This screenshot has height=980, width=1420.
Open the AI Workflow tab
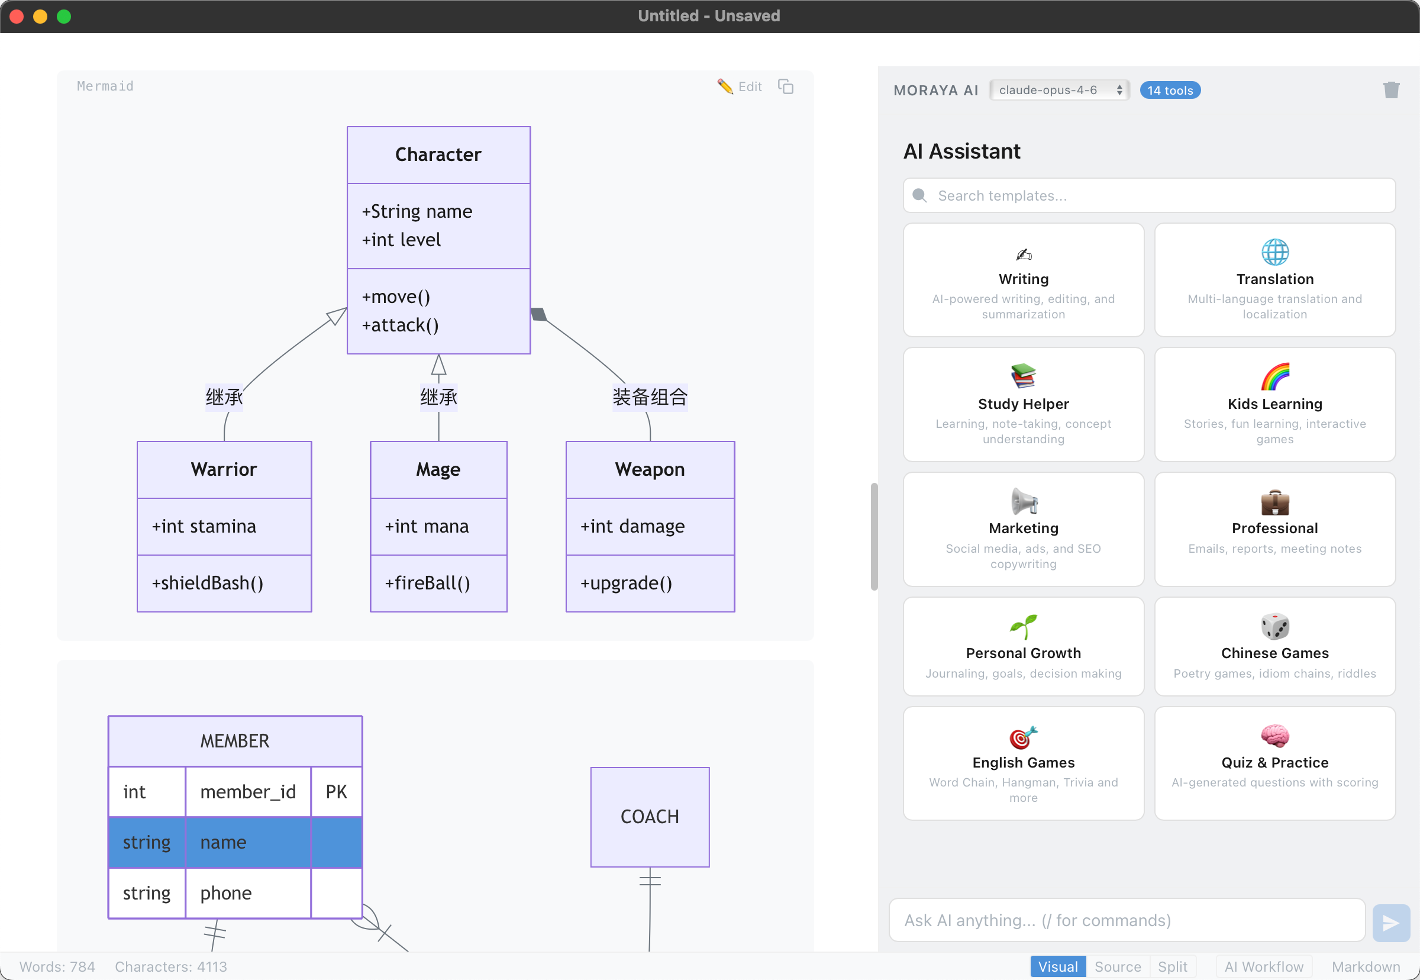tap(1263, 966)
